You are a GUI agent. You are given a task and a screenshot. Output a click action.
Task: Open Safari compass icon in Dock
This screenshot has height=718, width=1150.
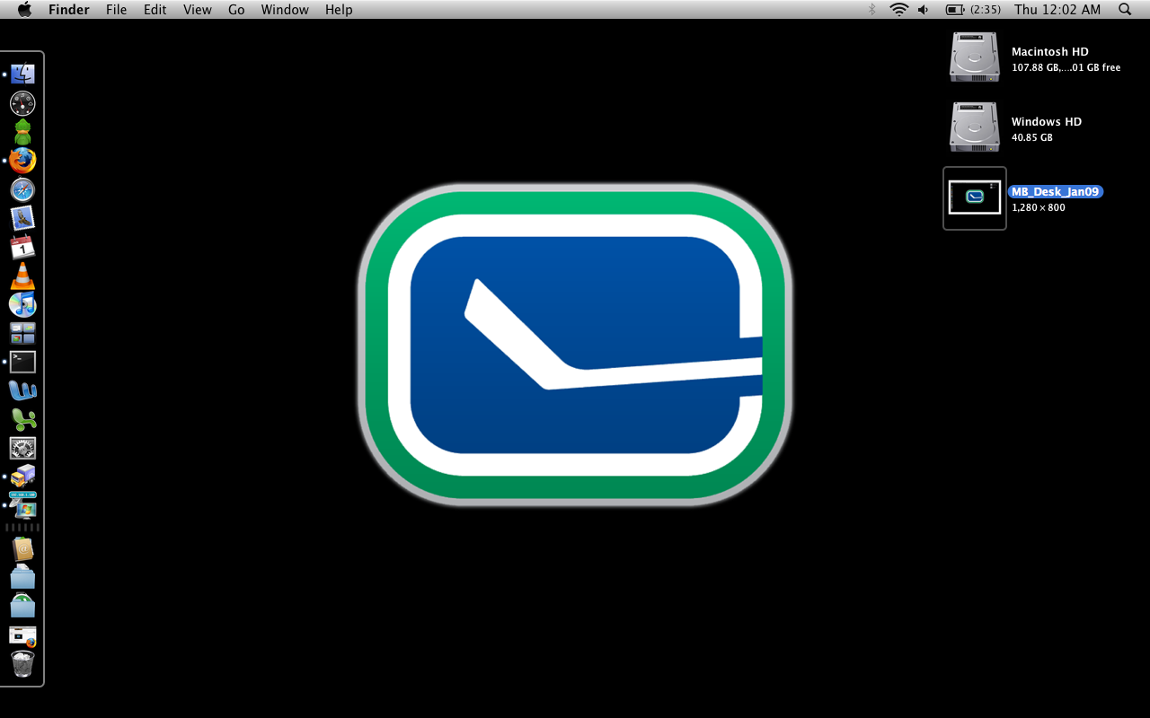(x=22, y=189)
